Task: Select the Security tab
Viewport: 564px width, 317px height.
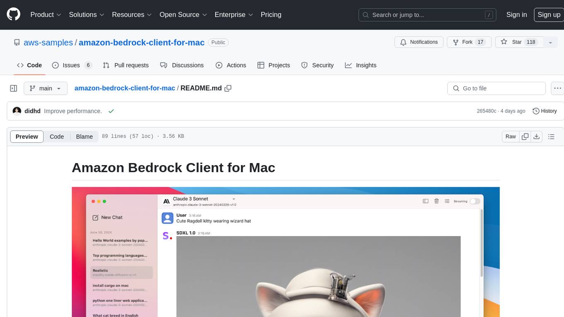Action: [x=317, y=65]
